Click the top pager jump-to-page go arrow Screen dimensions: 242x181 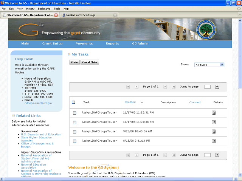[217, 87]
